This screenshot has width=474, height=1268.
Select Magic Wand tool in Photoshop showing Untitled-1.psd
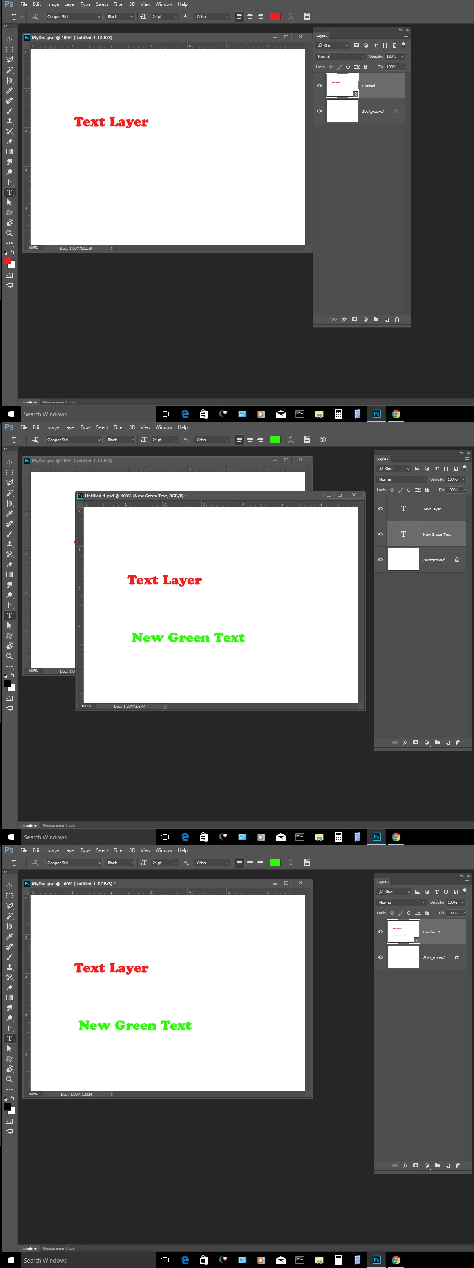point(9,493)
